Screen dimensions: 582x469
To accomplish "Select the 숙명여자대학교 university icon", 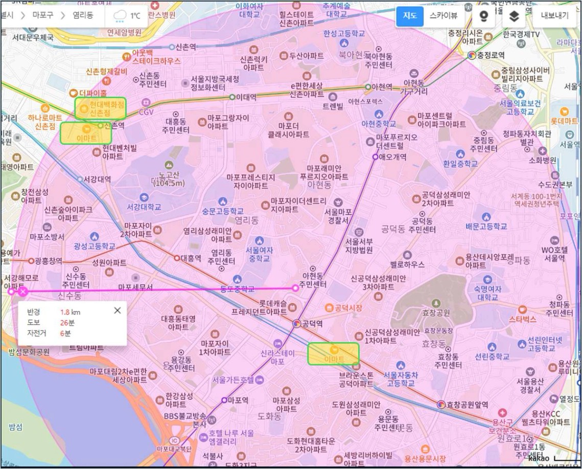I will click(x=487, y=279).
